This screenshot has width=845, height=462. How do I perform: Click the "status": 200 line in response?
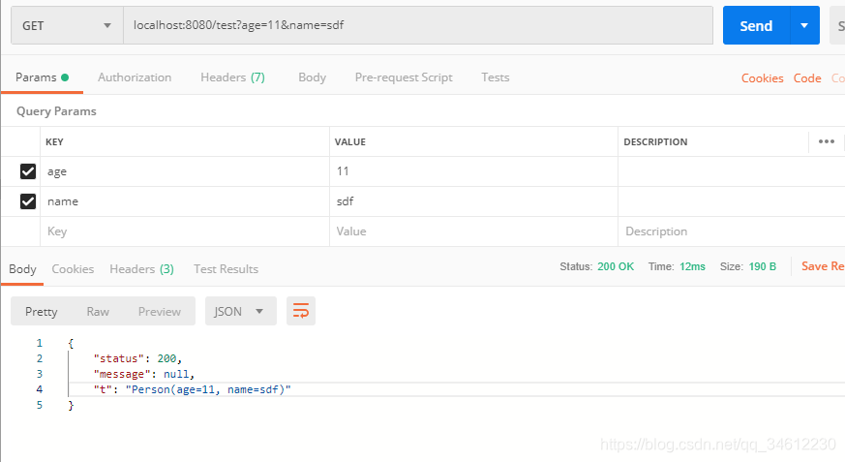coord(137,358)
